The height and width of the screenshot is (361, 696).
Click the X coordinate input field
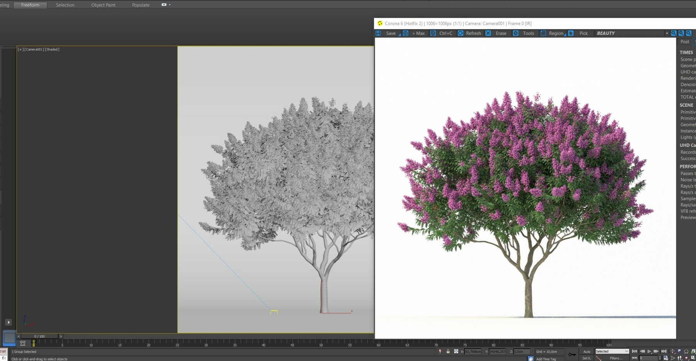tap(473, 352)
